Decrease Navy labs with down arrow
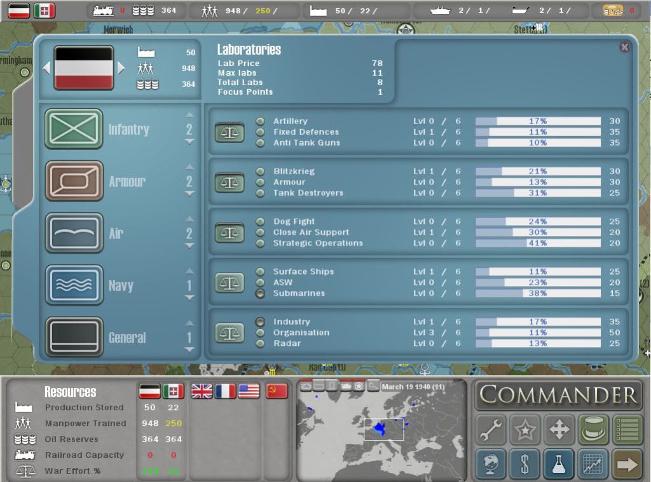Screen dimensions: 651x482 (x=189, y=298)
